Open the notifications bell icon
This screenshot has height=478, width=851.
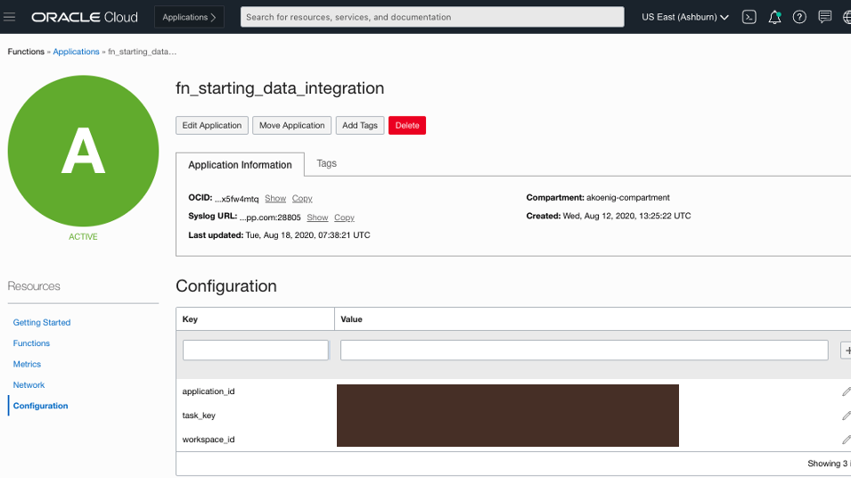coord(774,17)
